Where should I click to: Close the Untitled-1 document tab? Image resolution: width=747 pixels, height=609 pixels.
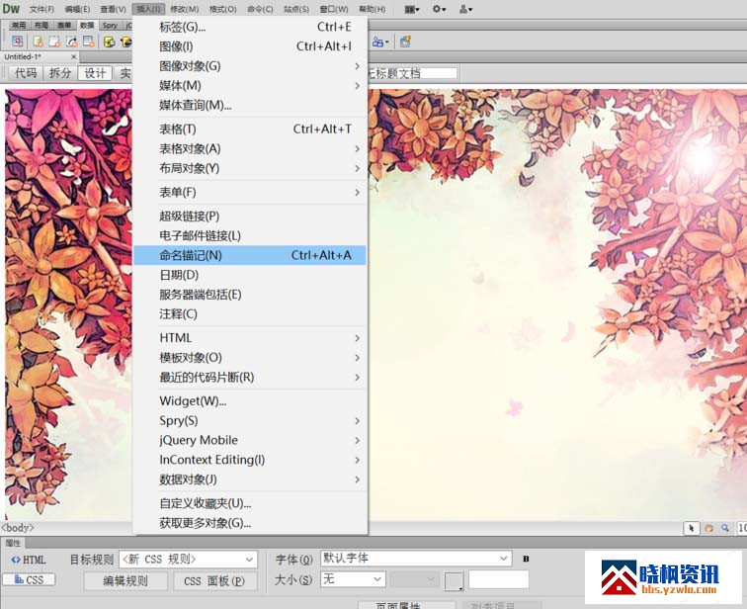tap(73, 56)
